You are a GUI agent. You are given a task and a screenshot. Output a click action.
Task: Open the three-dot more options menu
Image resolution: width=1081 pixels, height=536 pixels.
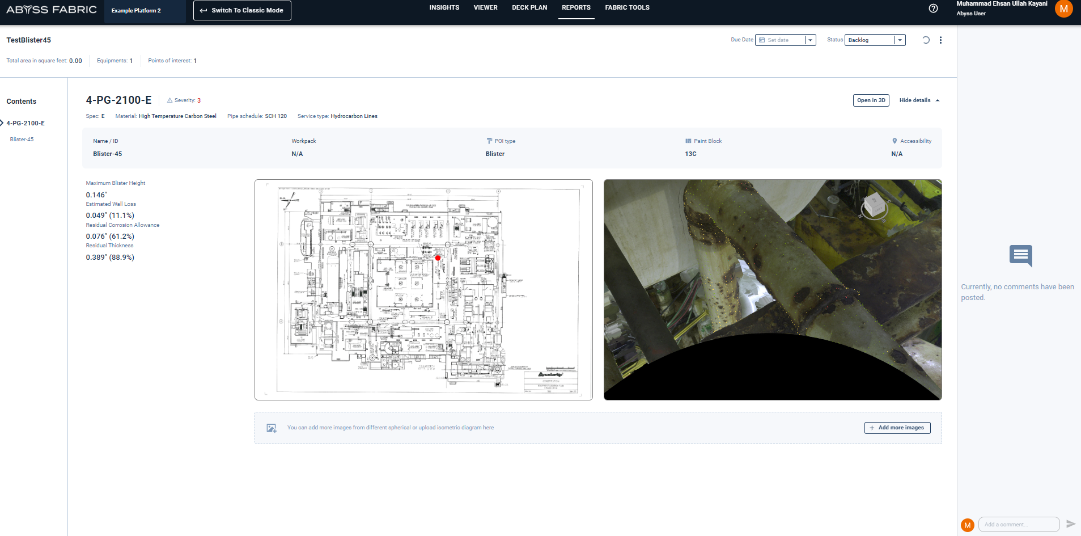click(940, 40)
